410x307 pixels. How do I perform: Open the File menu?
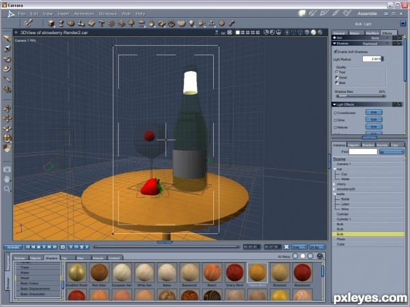click(x=22, y=14)
